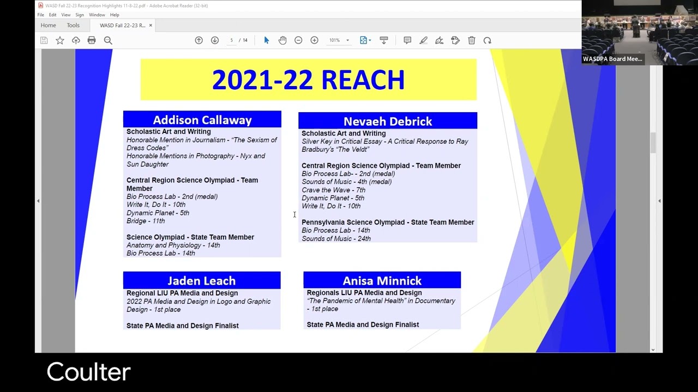The image size is (698, 392).
Task: Open the Find text search tool
Action: (108, 40)
